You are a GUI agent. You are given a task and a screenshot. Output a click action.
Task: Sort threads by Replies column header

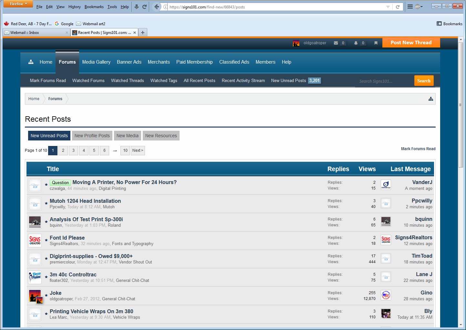(x=338, y=169)
